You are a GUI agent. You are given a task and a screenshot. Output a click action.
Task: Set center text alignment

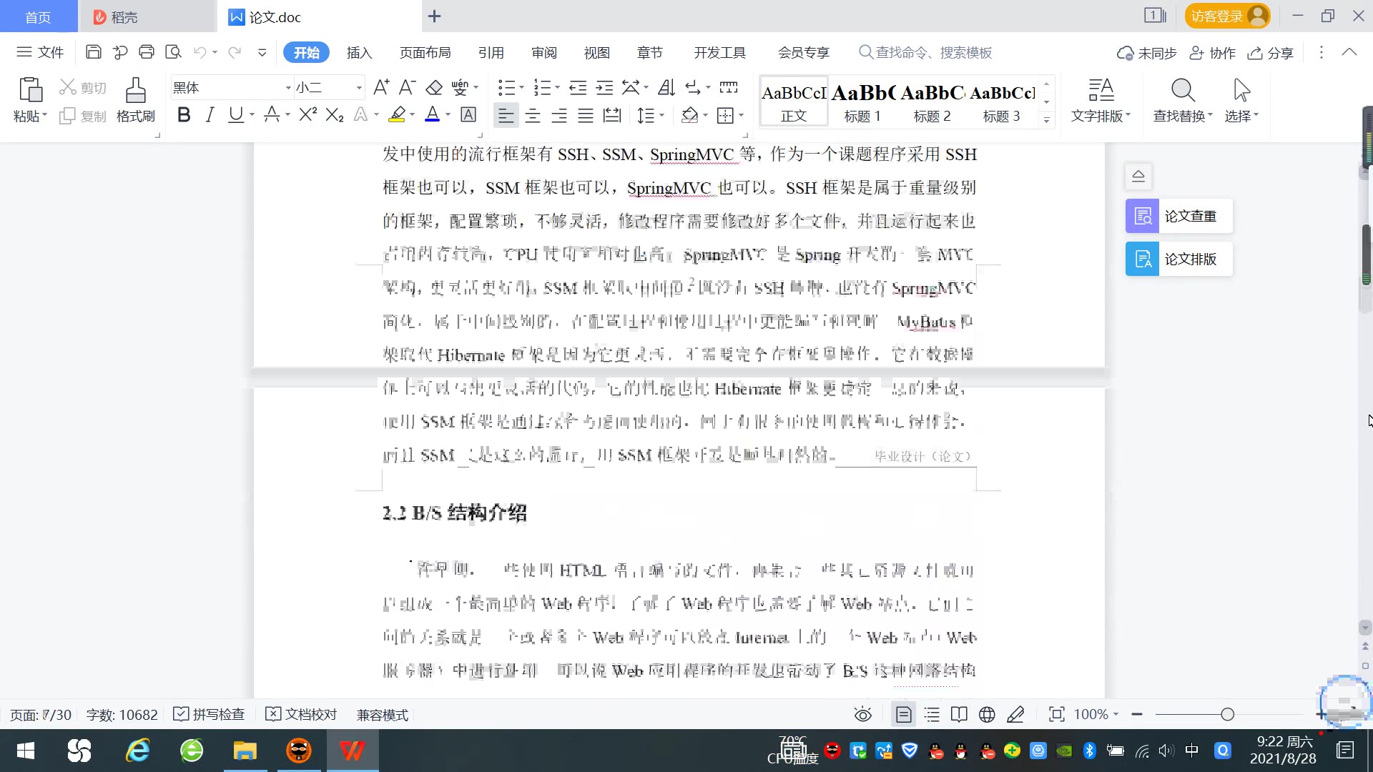[x=533, y=115]
